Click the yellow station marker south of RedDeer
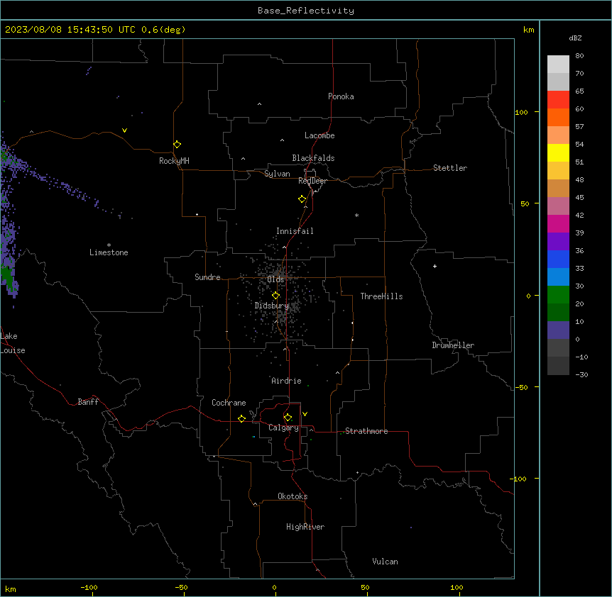612x597 pixels. pos(302,199)
